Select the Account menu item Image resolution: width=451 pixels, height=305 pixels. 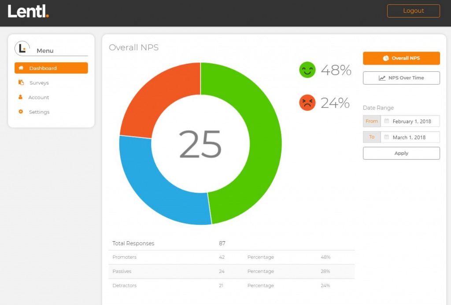pos(38,97)
